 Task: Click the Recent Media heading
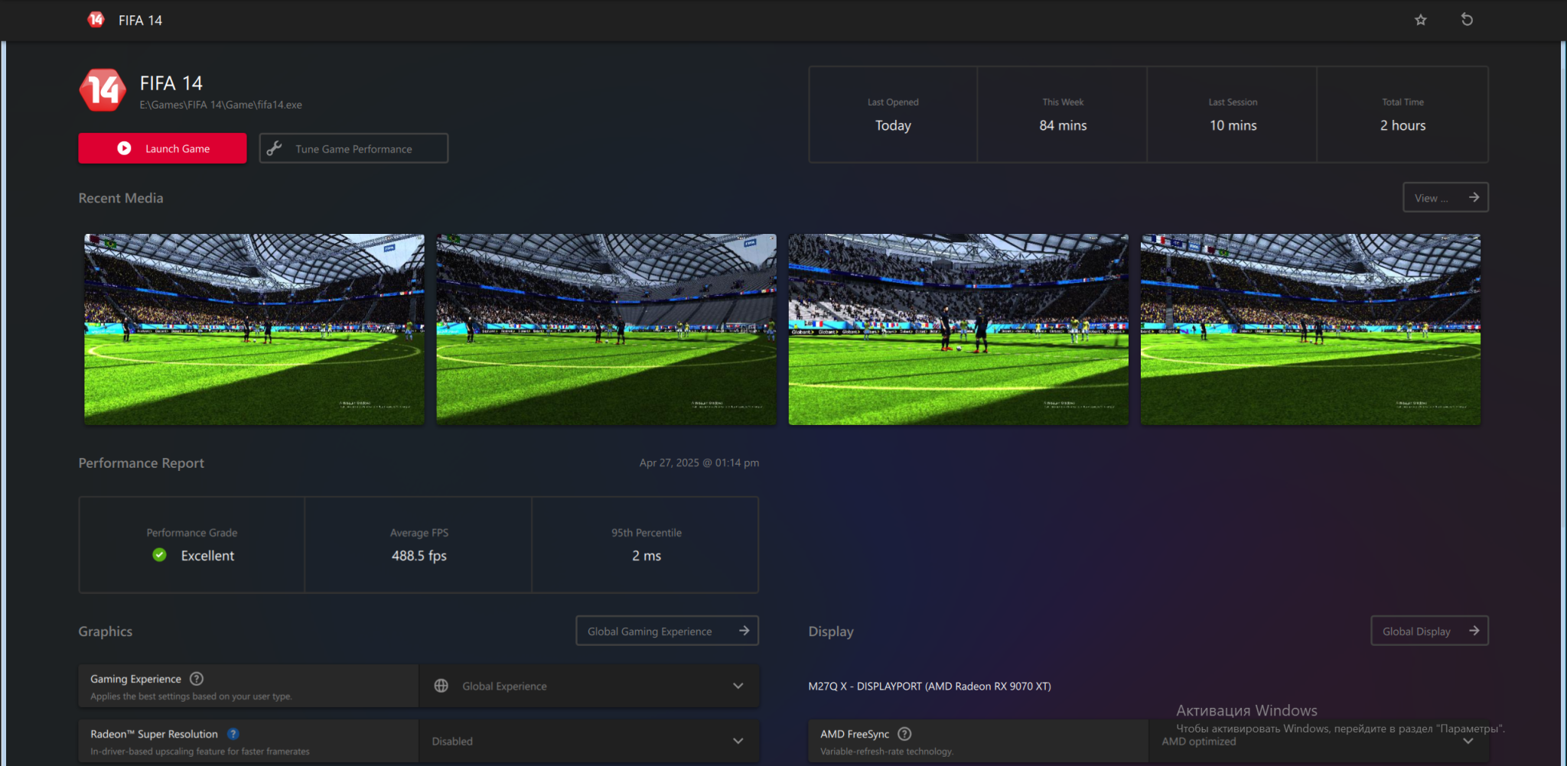click(x=121, y=198)
